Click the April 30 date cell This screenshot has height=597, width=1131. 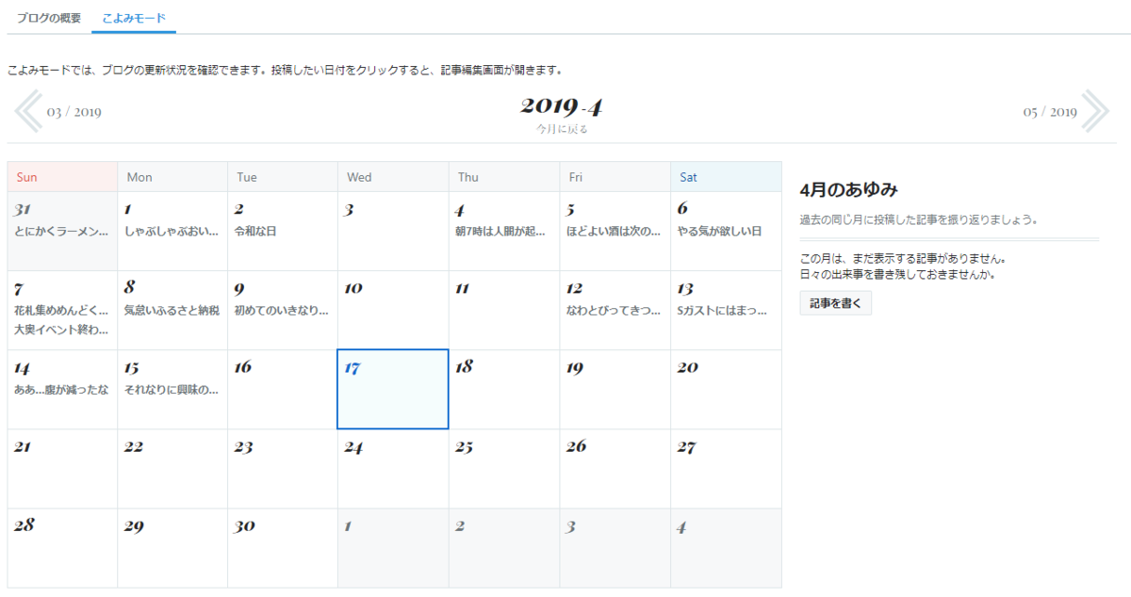coord(283,548)
